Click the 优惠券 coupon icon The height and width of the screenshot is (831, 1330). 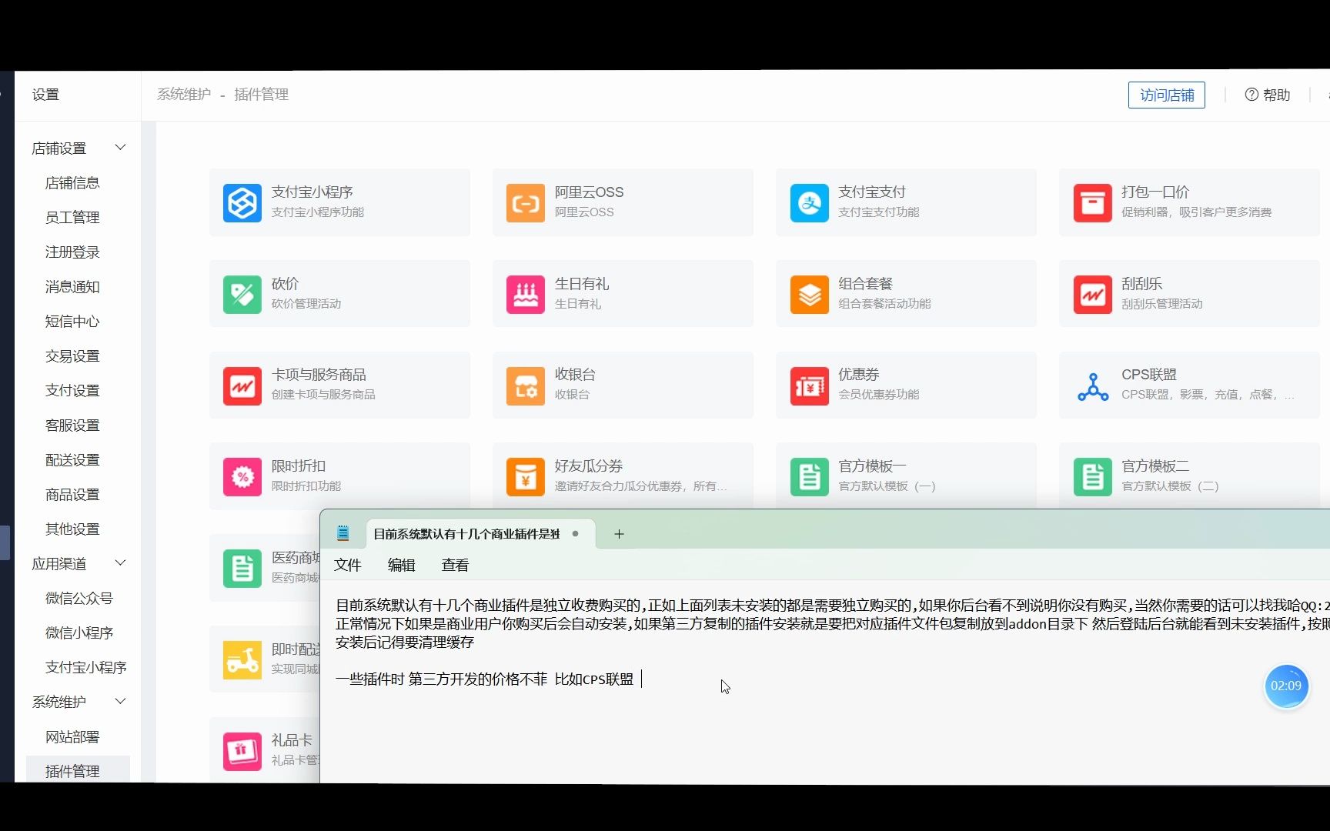click(809, 385)
